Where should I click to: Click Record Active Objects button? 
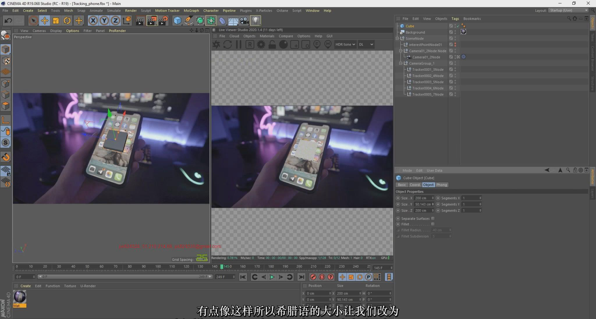[x=313, y=277]
